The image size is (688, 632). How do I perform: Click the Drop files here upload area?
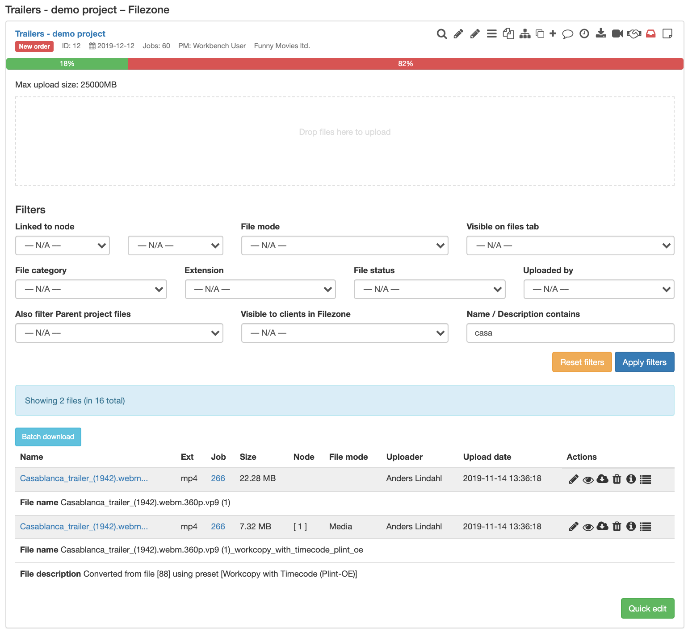345,141
